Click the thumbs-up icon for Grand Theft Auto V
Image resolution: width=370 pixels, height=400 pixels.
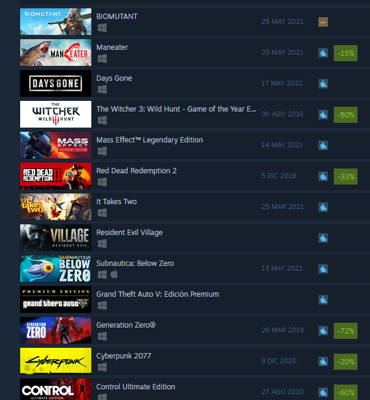(x=323, y=300)
